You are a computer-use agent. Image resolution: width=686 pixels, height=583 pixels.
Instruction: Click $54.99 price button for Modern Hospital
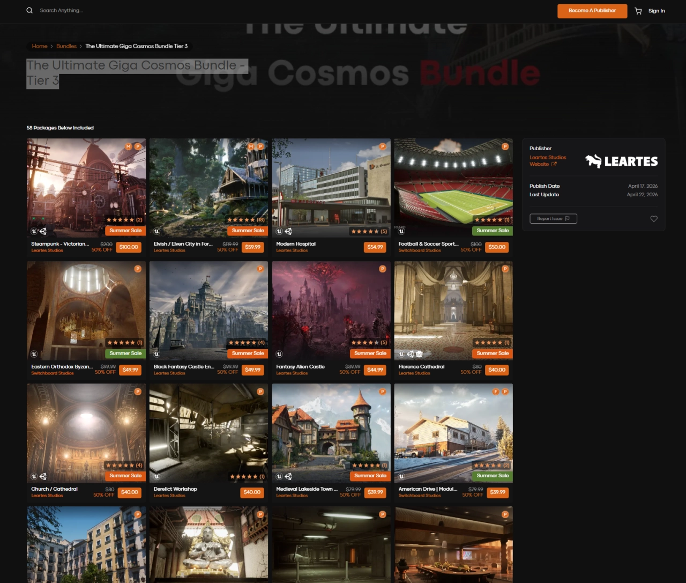(375, 247)
